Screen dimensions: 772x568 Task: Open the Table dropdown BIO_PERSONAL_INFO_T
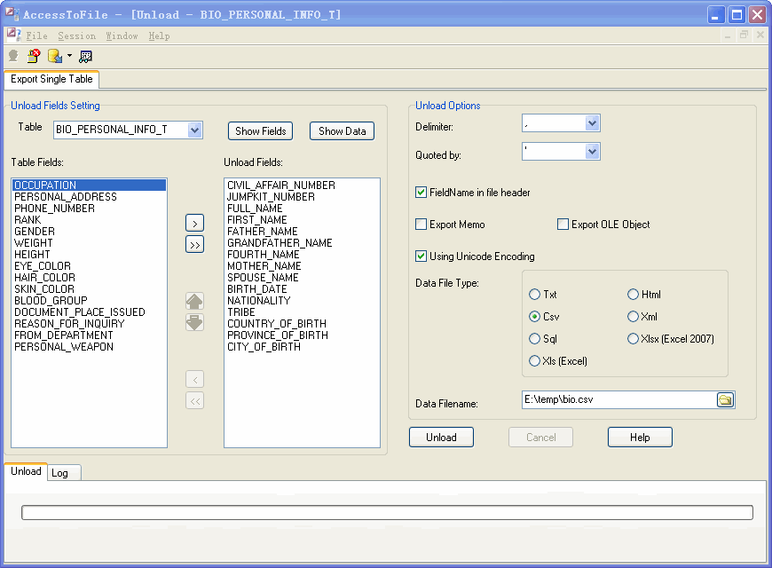click(195, 130)
